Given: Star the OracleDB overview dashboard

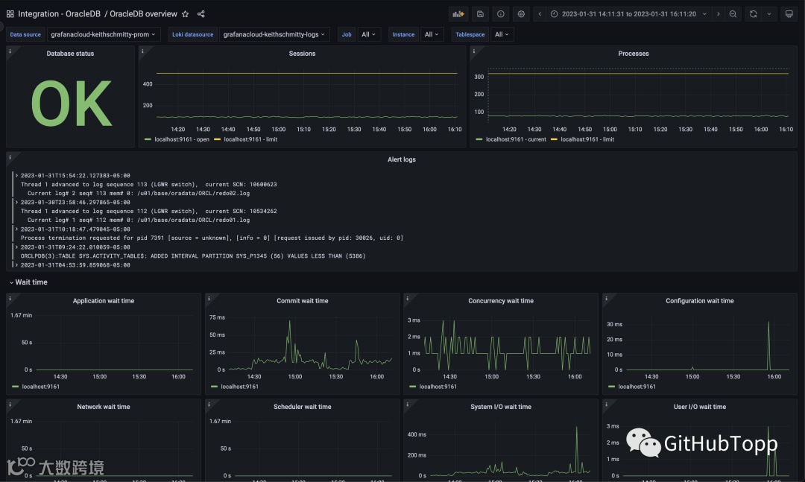Looking at the screenshot, I should (186, 14).
